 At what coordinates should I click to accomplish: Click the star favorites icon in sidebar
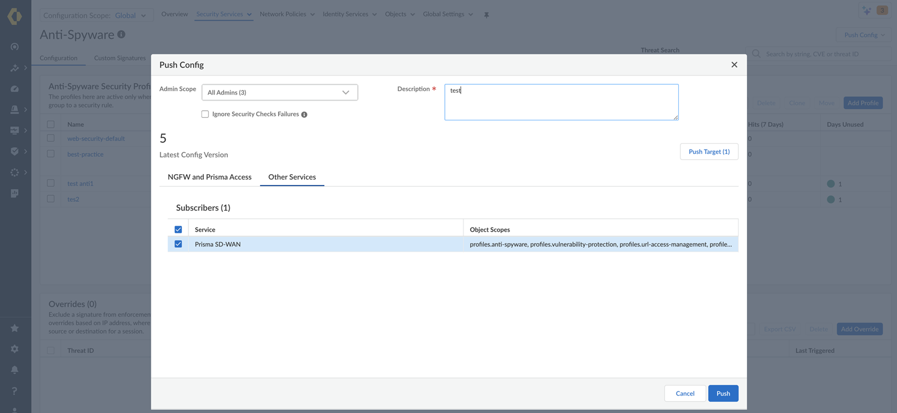tap(15, 328)
